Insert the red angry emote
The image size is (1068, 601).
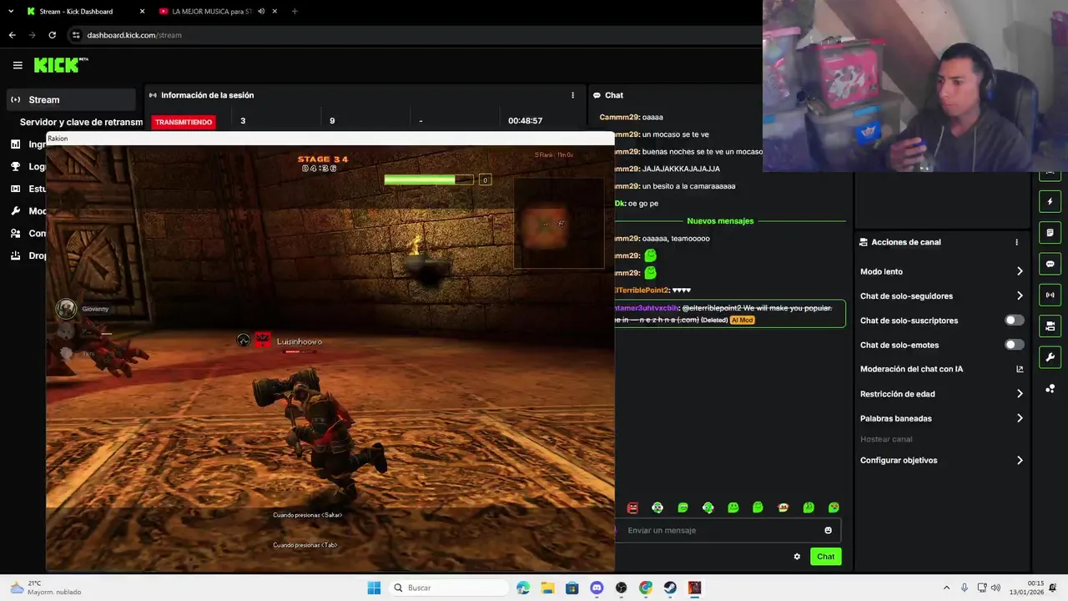632,508
